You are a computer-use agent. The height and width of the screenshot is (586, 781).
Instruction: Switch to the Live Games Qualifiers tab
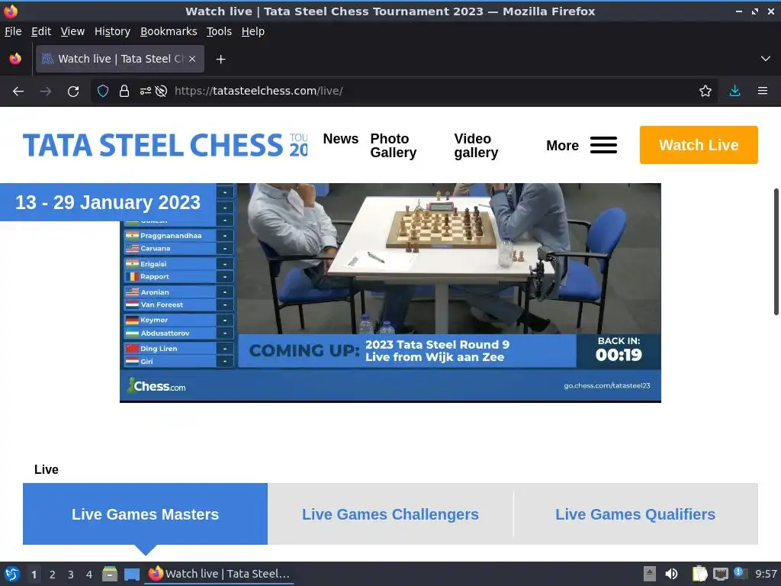(635, 514)
